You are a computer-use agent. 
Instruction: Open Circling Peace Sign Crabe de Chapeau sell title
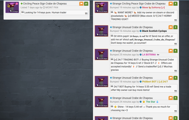(45, 4)
